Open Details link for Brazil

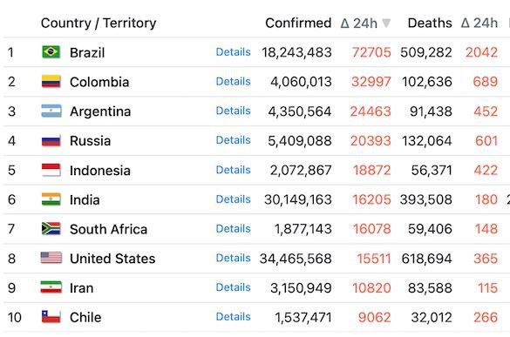pos(234,52)
